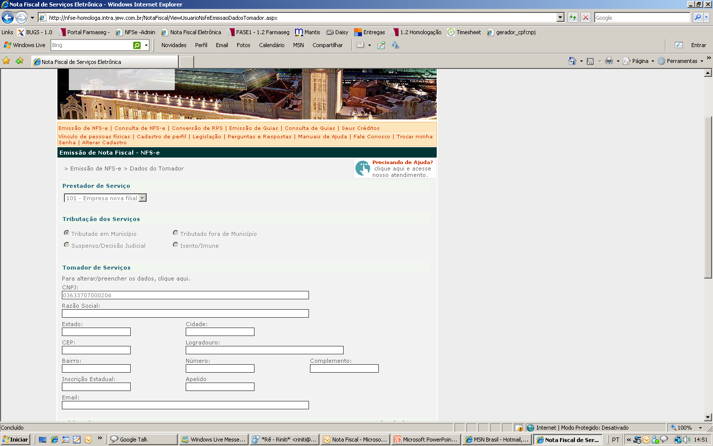
Task: Click the RSS feeds icon
Action: tap(590, 61)
